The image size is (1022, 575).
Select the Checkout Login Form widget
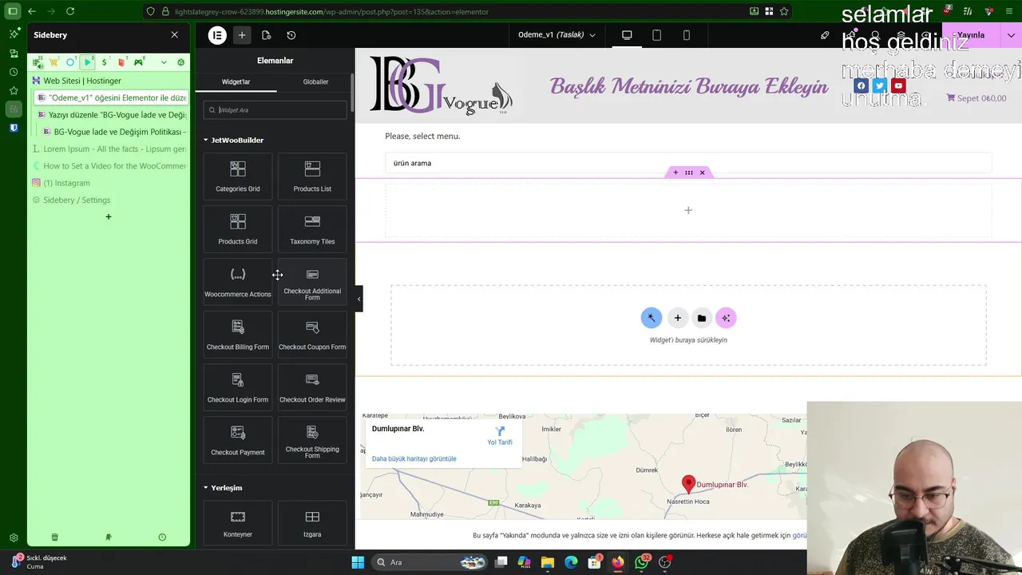click(x=238, y=387)
